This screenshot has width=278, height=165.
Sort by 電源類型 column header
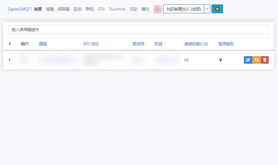click(x=226, y=44)
